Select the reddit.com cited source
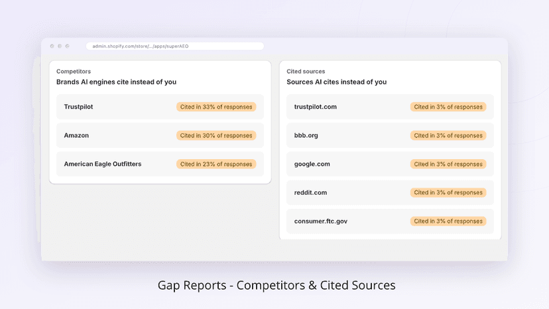The width and height of the screenshot is (549, 309). pos(390,192)
